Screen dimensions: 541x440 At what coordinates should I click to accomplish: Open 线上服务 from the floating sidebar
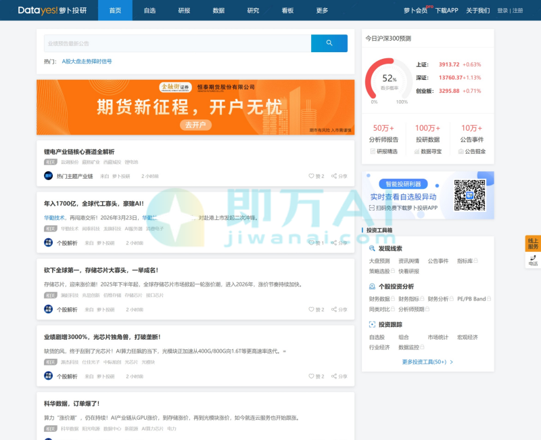[534, 242]
